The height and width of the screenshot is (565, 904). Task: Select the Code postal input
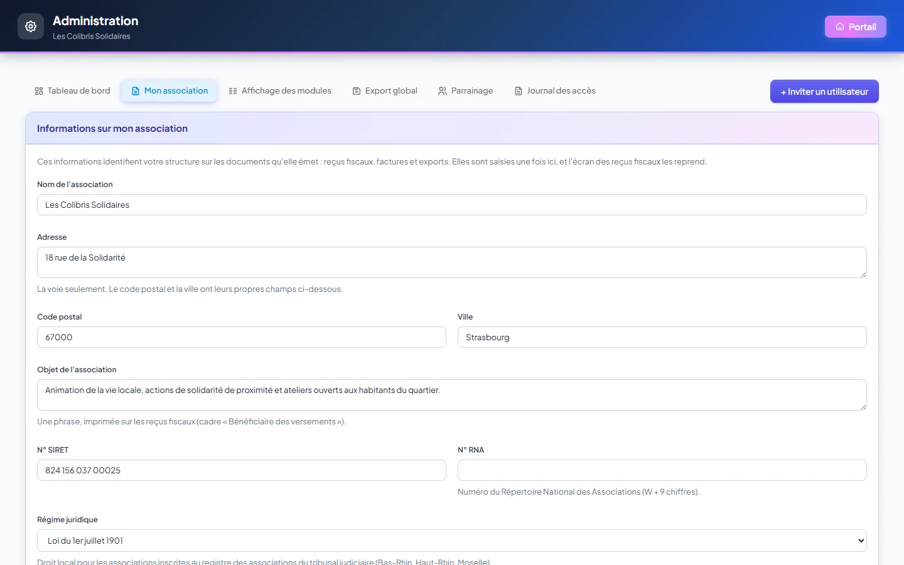[242, 337]
